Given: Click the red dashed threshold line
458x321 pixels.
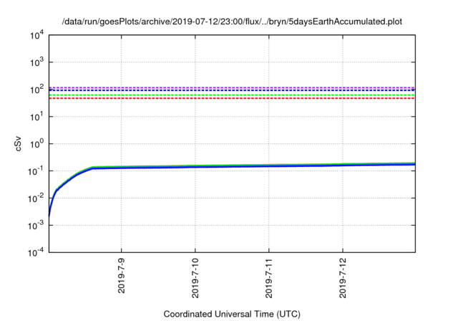Looking at the screenshot, I should click(232, 98).
